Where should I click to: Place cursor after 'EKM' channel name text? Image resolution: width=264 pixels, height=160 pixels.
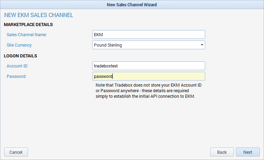click(x=103, y=35)
